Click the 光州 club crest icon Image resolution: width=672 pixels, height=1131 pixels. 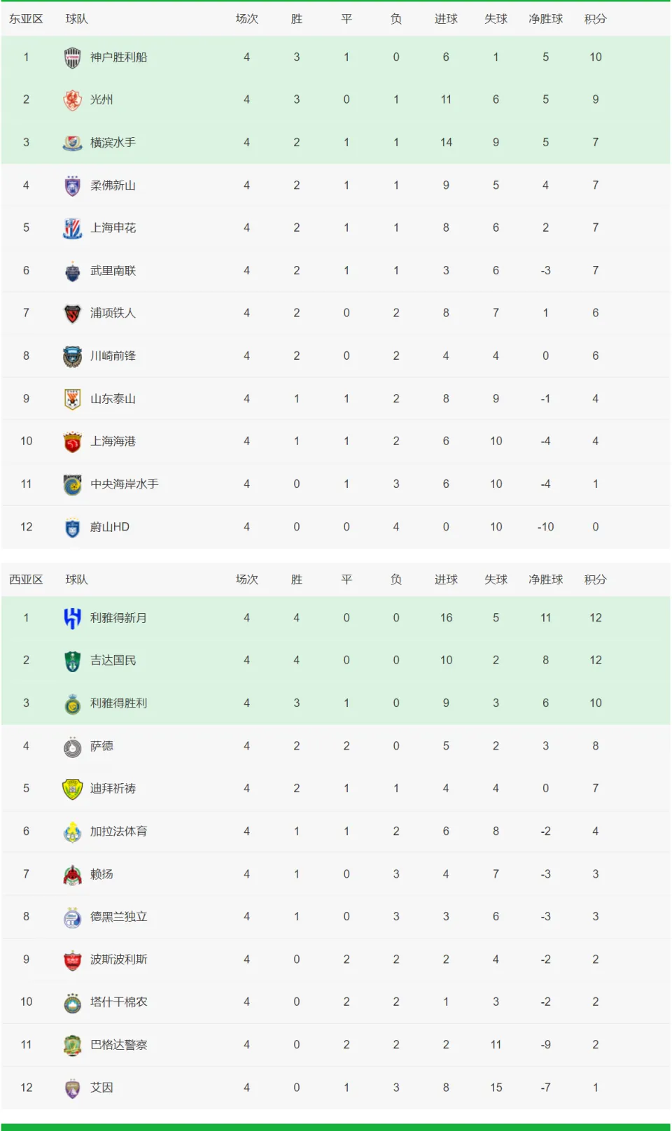click(72, 100)
